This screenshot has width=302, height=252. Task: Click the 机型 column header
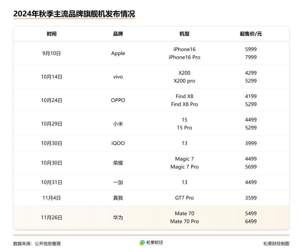[184, 34]
